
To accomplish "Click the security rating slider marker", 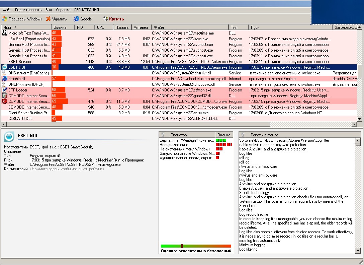I will click(182, 246).
